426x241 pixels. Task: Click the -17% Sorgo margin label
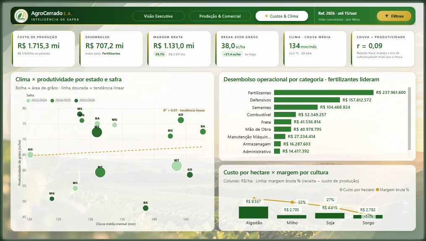(369, 216)
